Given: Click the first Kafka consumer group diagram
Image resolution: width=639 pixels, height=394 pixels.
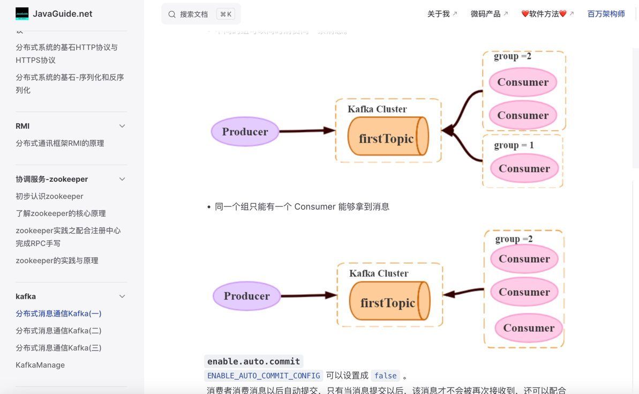Looking at the screenshot, I should point(388,119).
